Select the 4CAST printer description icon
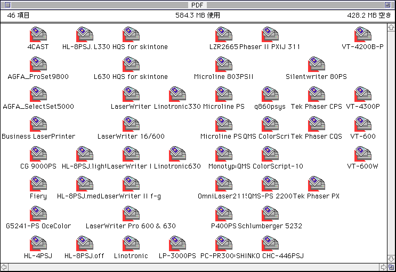The width and height of the screenshot is (396, 272). [x=38, y=34]
